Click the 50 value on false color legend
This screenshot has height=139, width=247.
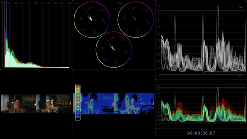pyautogui.click(x=78, y=103)
